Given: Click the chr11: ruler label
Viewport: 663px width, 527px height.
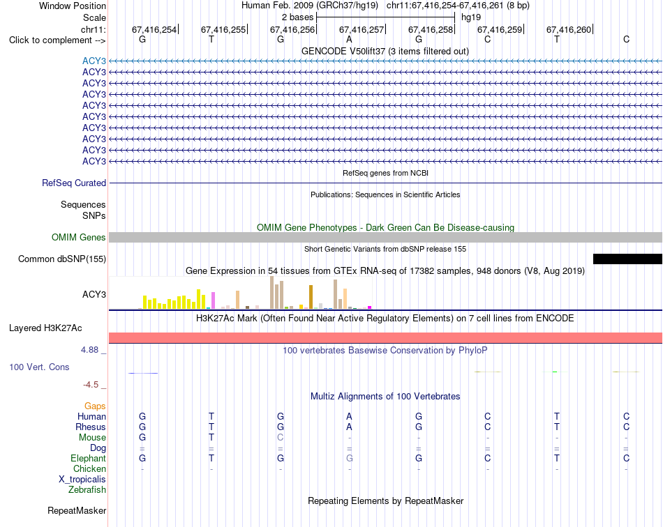Looking at the screenshot, I should point(94,29).
